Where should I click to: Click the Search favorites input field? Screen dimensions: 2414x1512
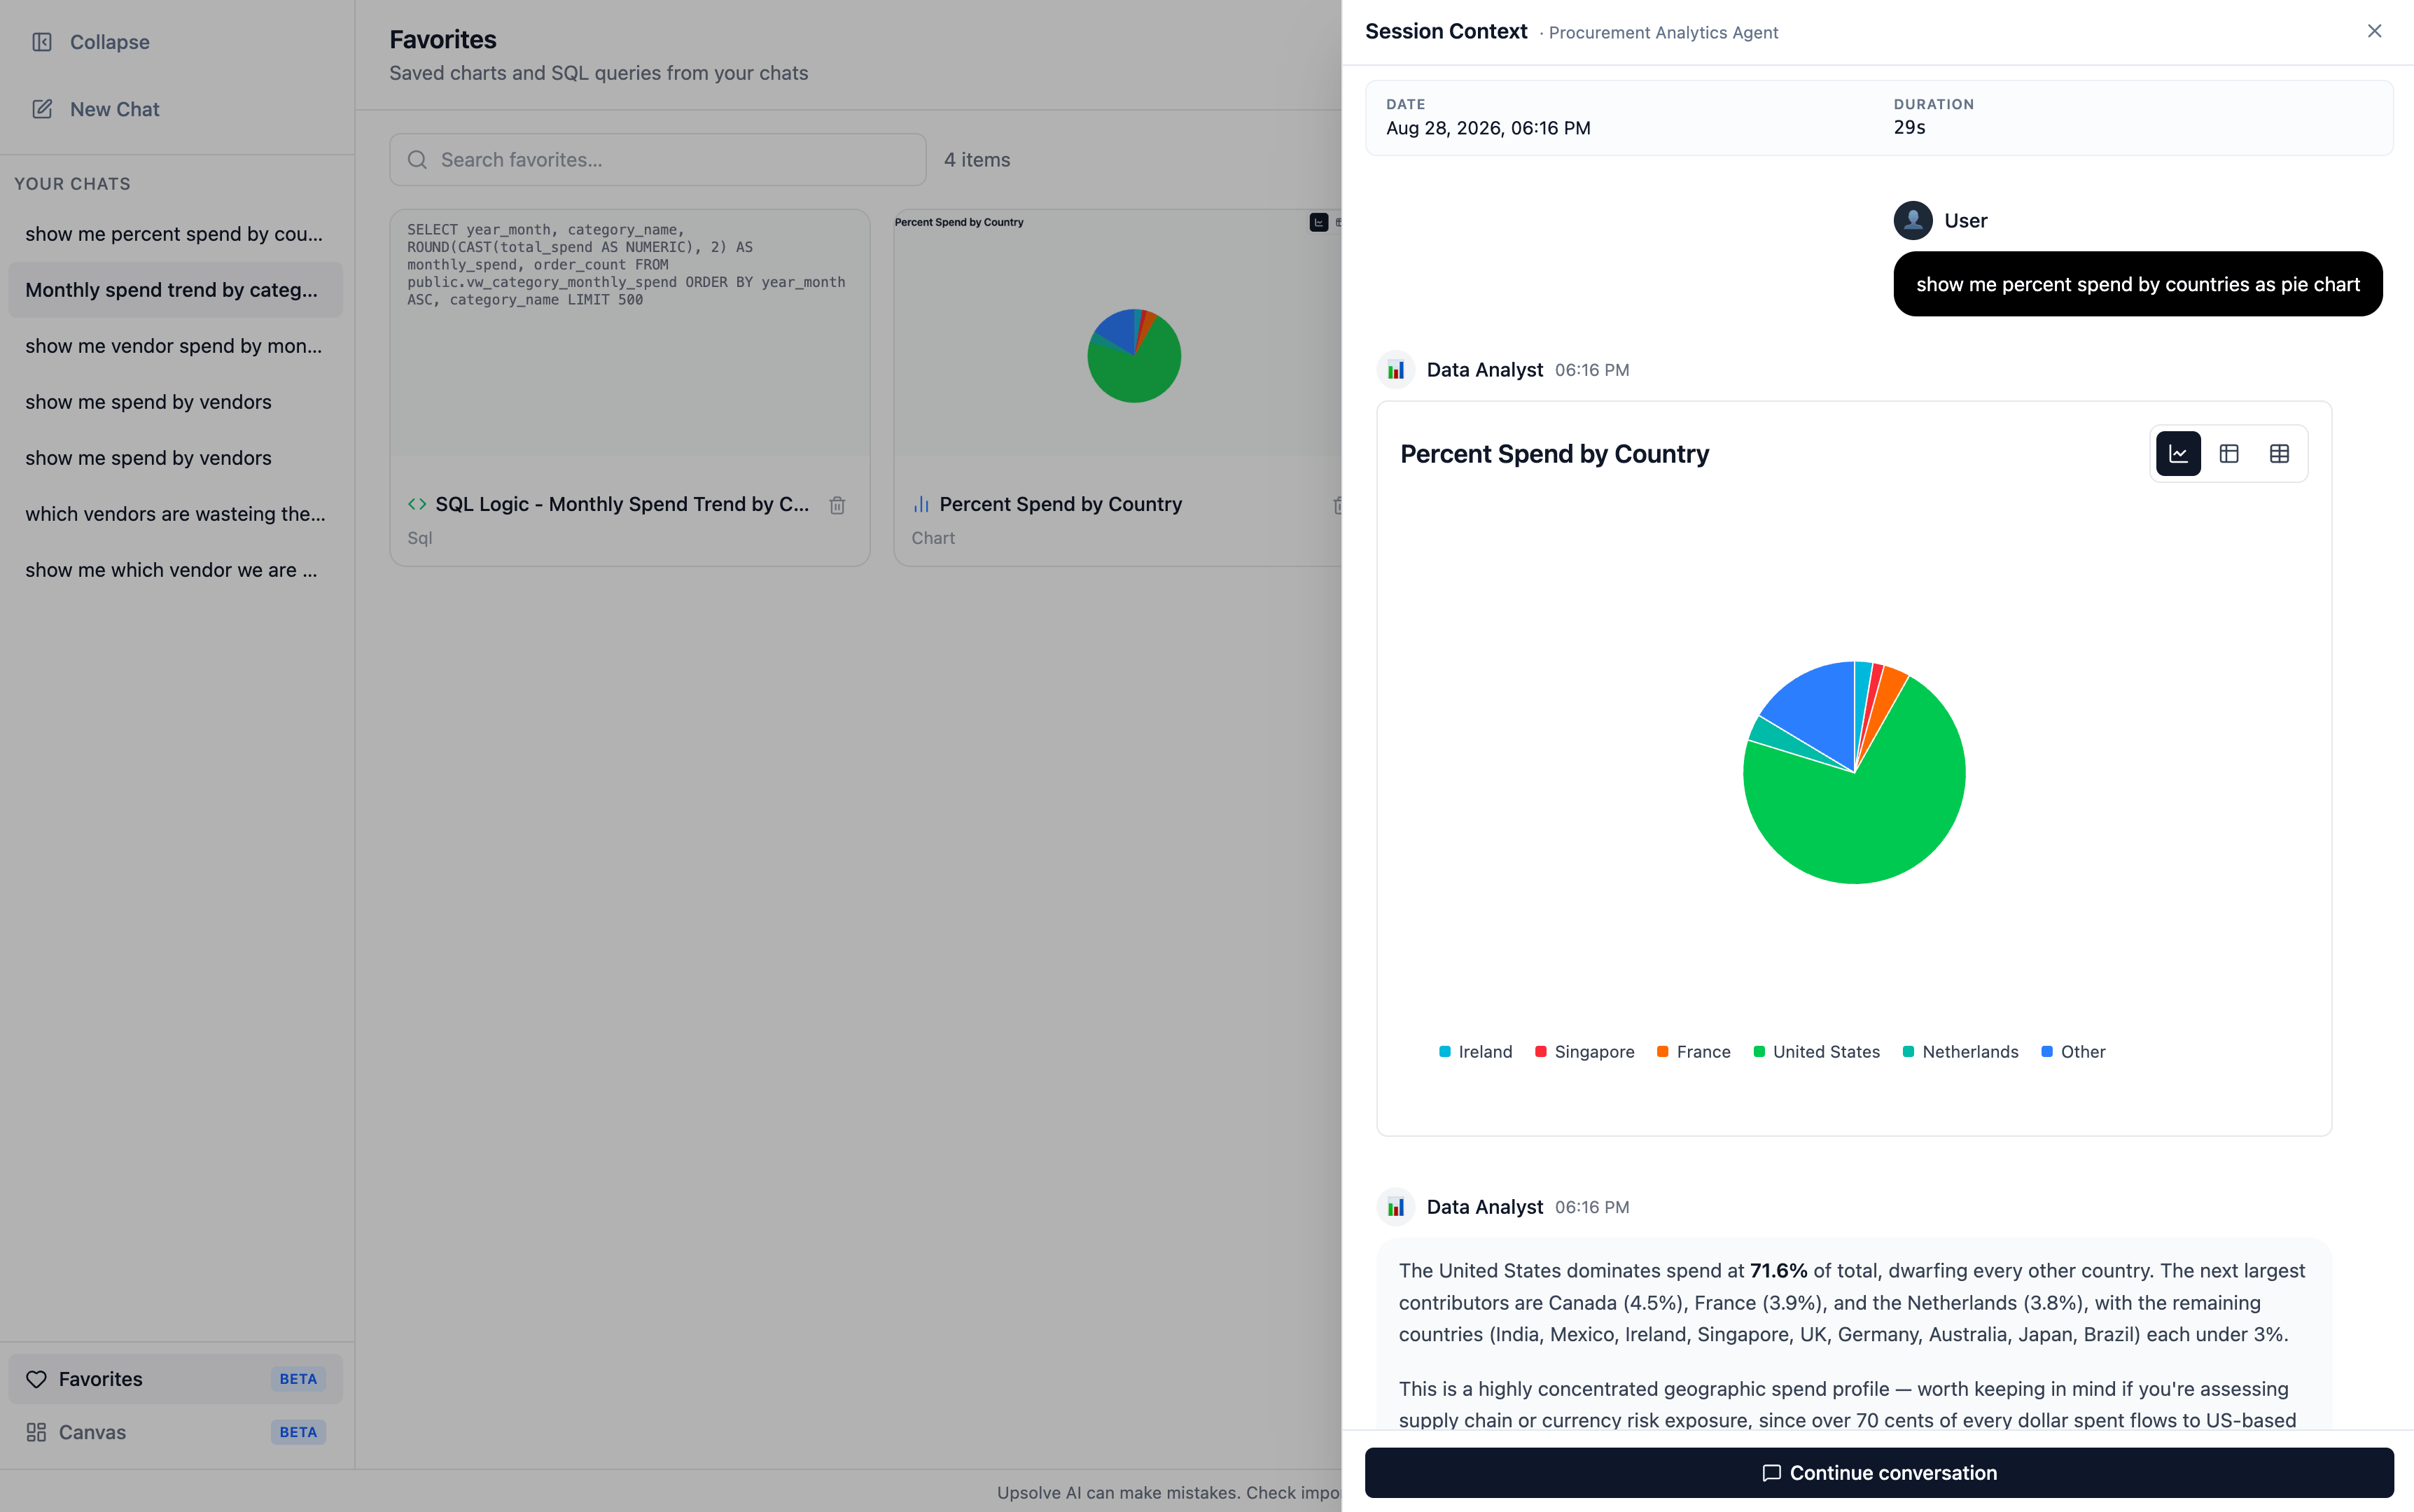tap(658, 160)
